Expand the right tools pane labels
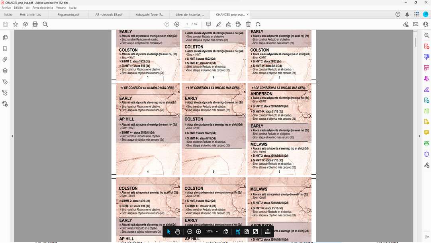431x243 pixels. (x=427, y=237)
